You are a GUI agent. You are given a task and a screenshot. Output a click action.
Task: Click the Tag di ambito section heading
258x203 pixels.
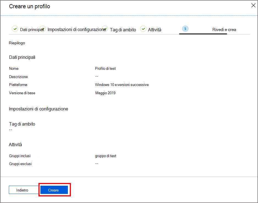[x=22, y=124]
